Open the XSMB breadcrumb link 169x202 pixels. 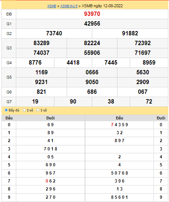(52, 6)
